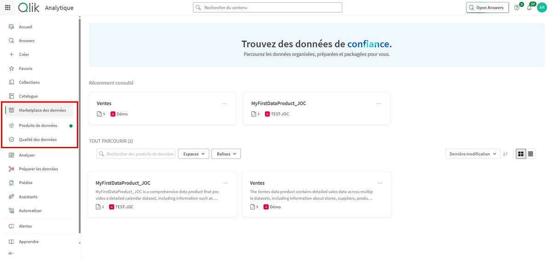Go to Catalogue in the sidebar
The image size is (552, 261).
tap(28, 96)
